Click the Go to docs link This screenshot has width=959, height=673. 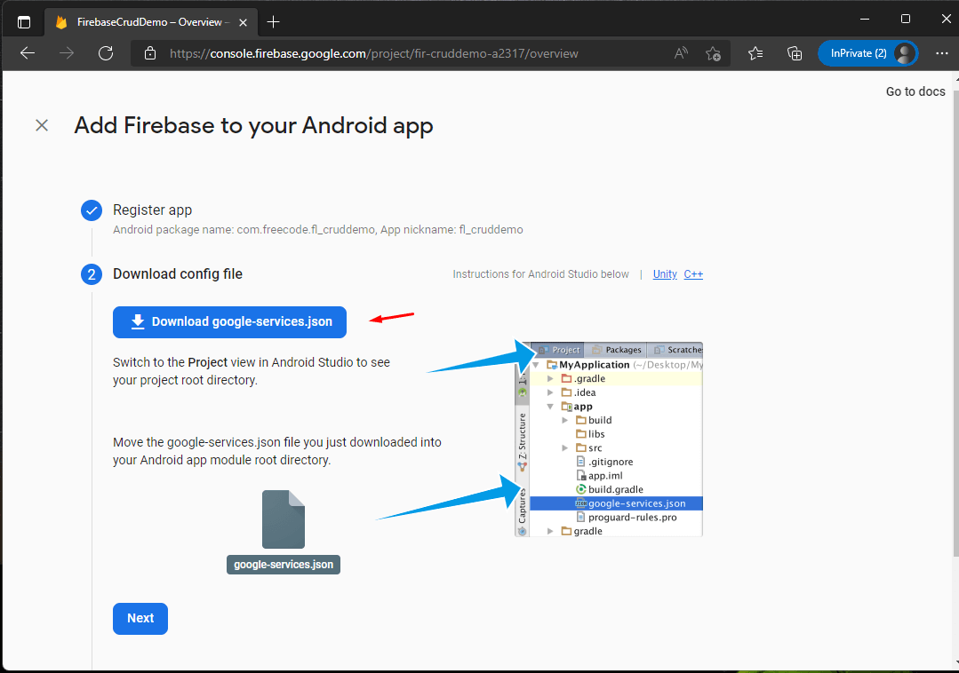[x=915, y=91]
